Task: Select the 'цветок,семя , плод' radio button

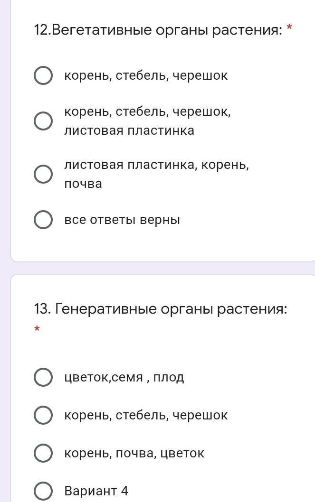Action: 43,377
